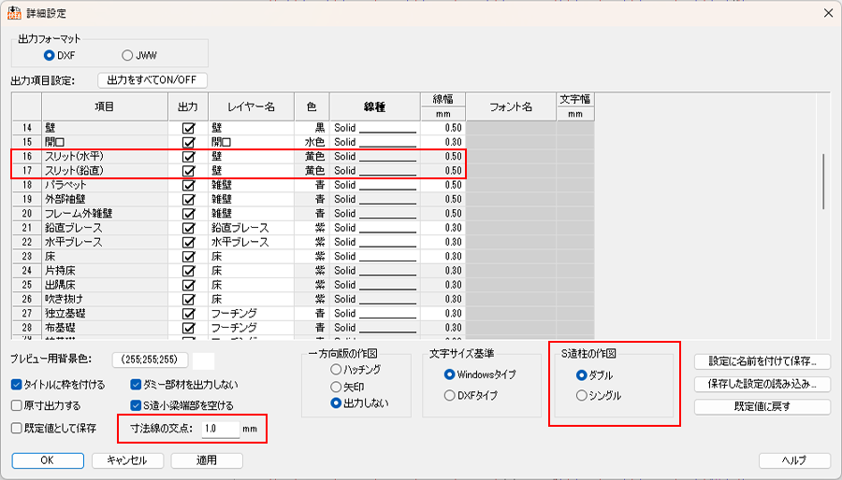The height and width of the screenshot is (480, 842).
Task: Toggle output for スリット(鉛直) row
Action: (x=188, y=171)
